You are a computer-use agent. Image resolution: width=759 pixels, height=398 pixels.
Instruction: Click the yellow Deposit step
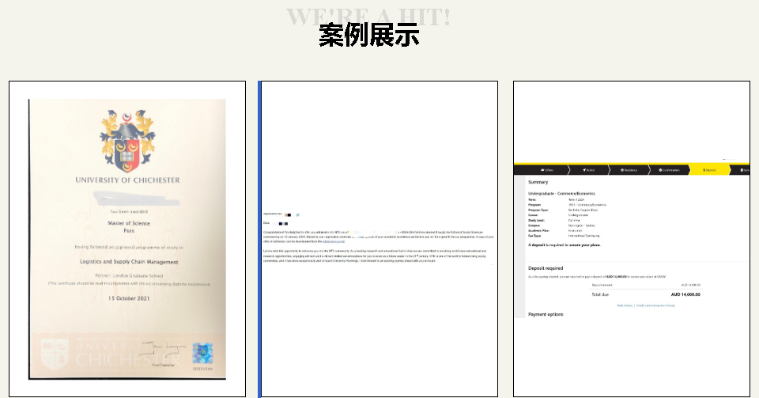point(709,170)
